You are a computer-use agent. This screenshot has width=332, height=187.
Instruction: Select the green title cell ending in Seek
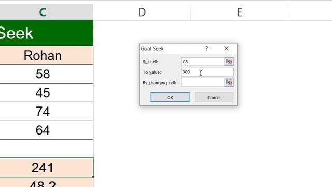coord(47,33)
